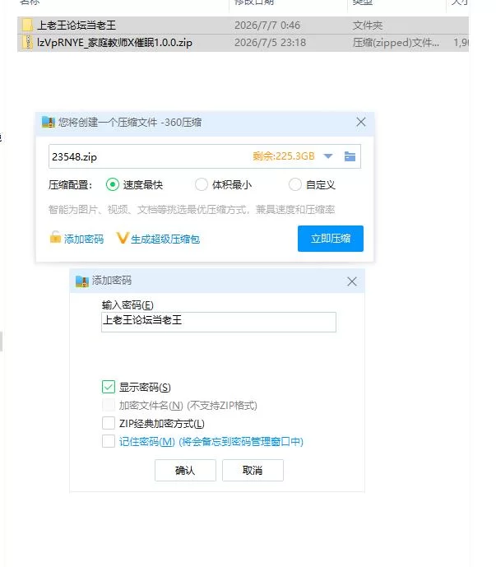Click the lock icon beside 添加密码
The height and width of the screenshot is (567, 496).
(55, 237)
